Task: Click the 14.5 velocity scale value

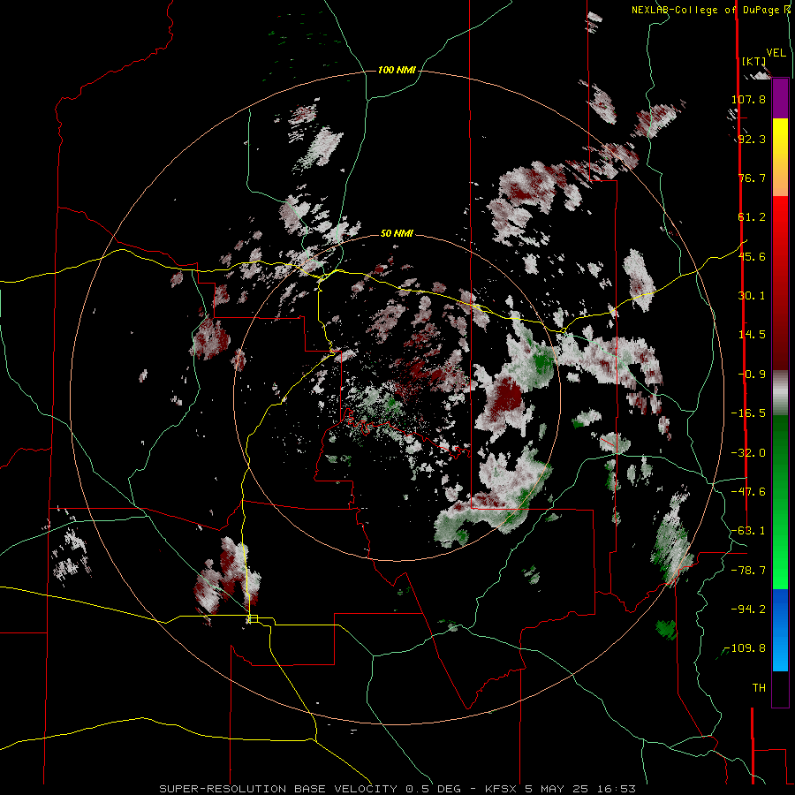Action: click(x=752, y=335)
